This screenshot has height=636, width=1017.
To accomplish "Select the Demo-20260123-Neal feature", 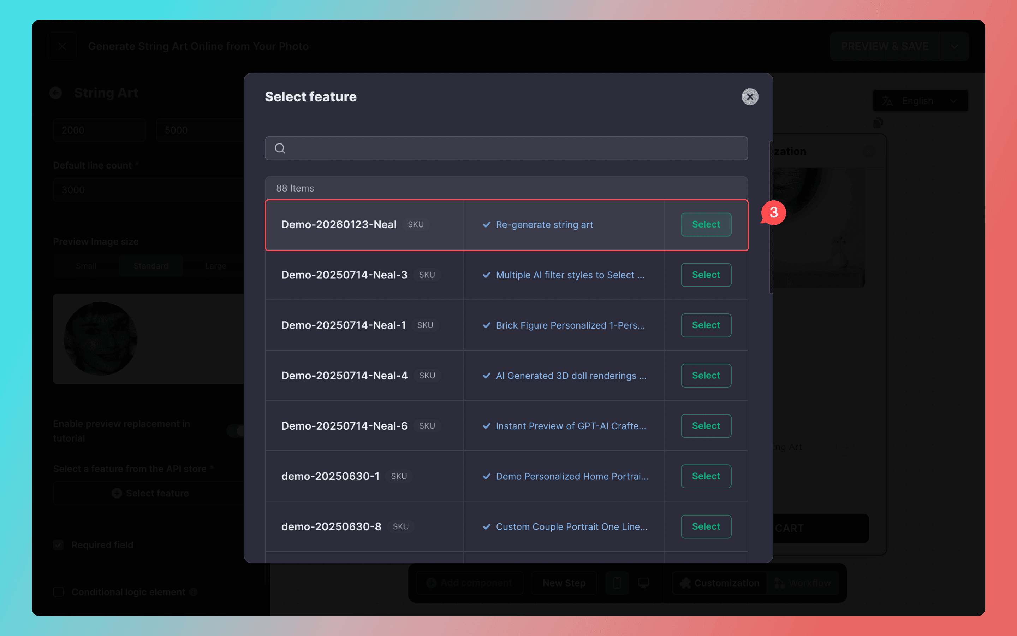I will point(706,225).
